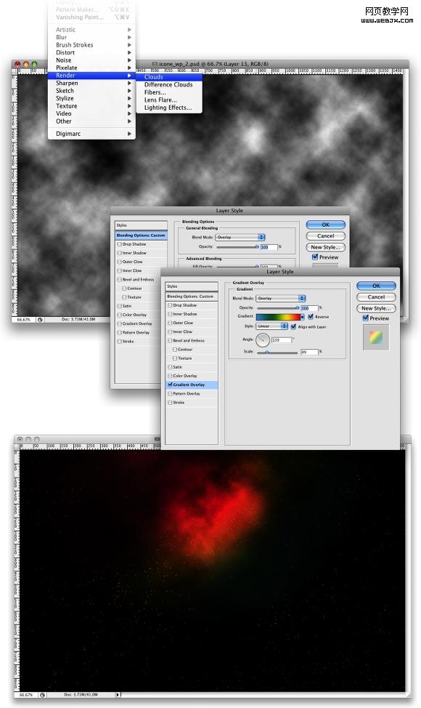This screenshot has width=421, height=708.
Task: Click OK in the front Layer Style dialog
Action: (x=376, y=286)
